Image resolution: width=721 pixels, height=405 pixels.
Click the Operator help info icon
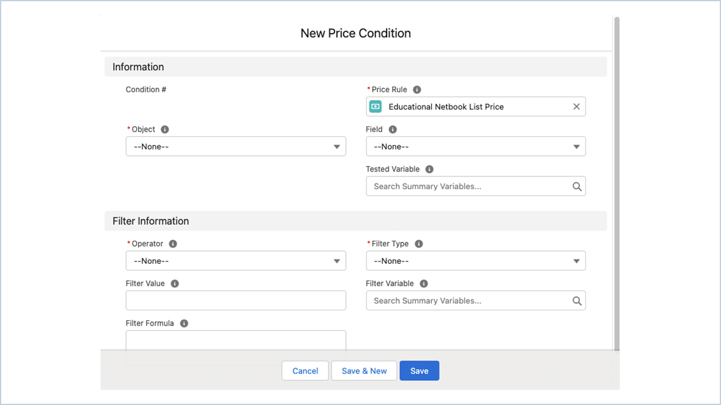(172, 243)
